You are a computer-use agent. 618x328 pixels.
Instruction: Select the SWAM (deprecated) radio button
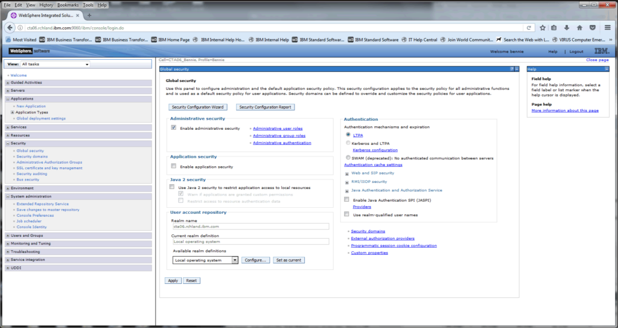pos(348,158)
